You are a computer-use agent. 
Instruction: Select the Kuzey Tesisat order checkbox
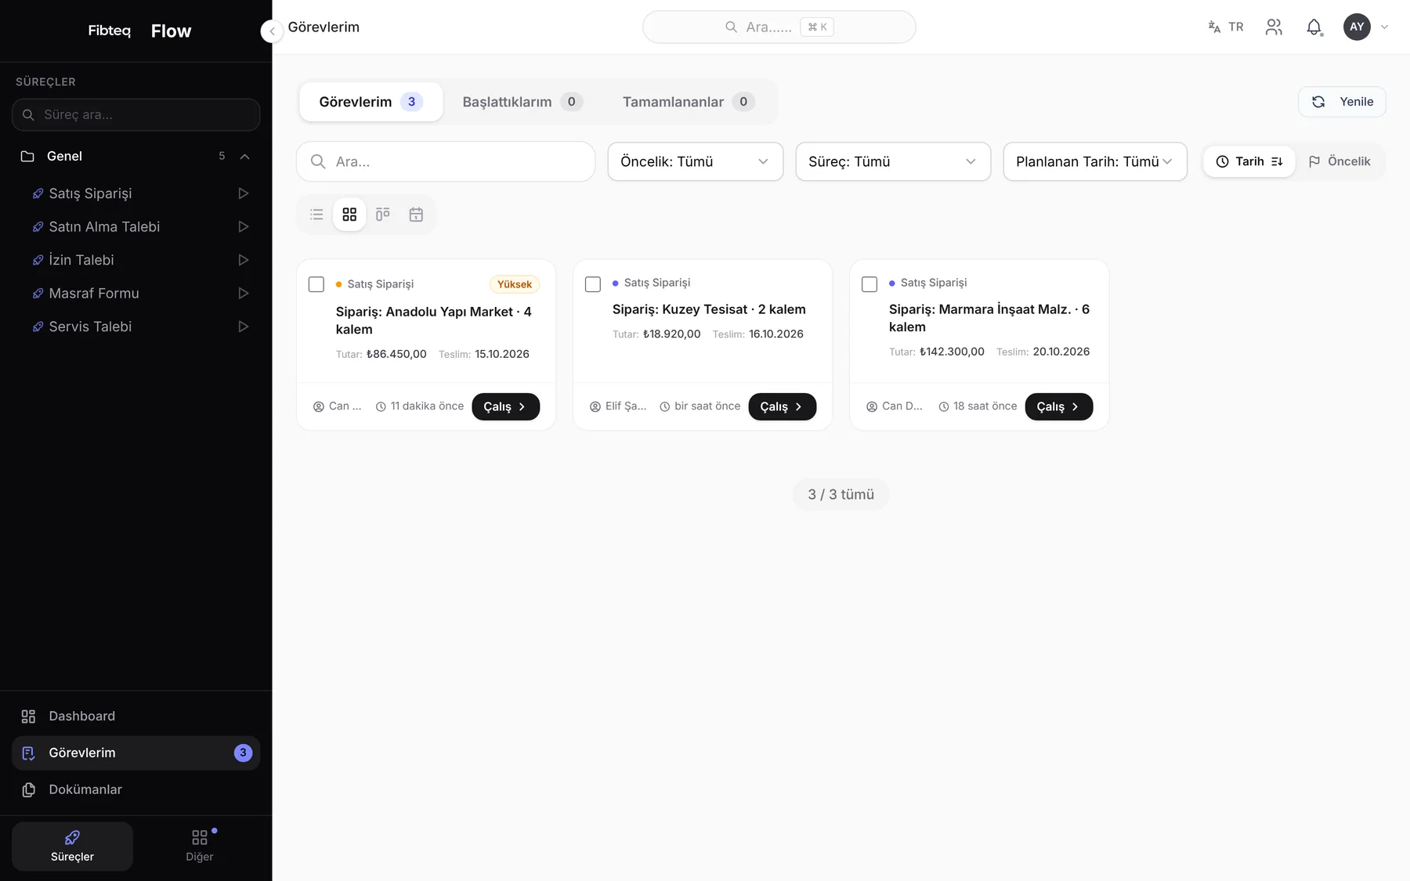click(593, 284)
